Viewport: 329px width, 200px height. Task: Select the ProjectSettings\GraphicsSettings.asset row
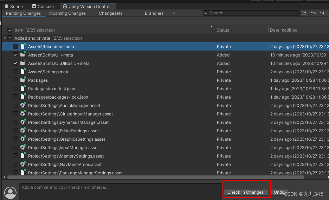tap(165, 139)
